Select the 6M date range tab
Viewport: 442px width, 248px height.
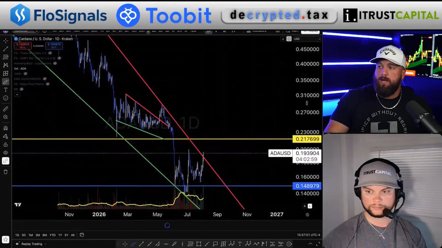(x=45, y=235)
